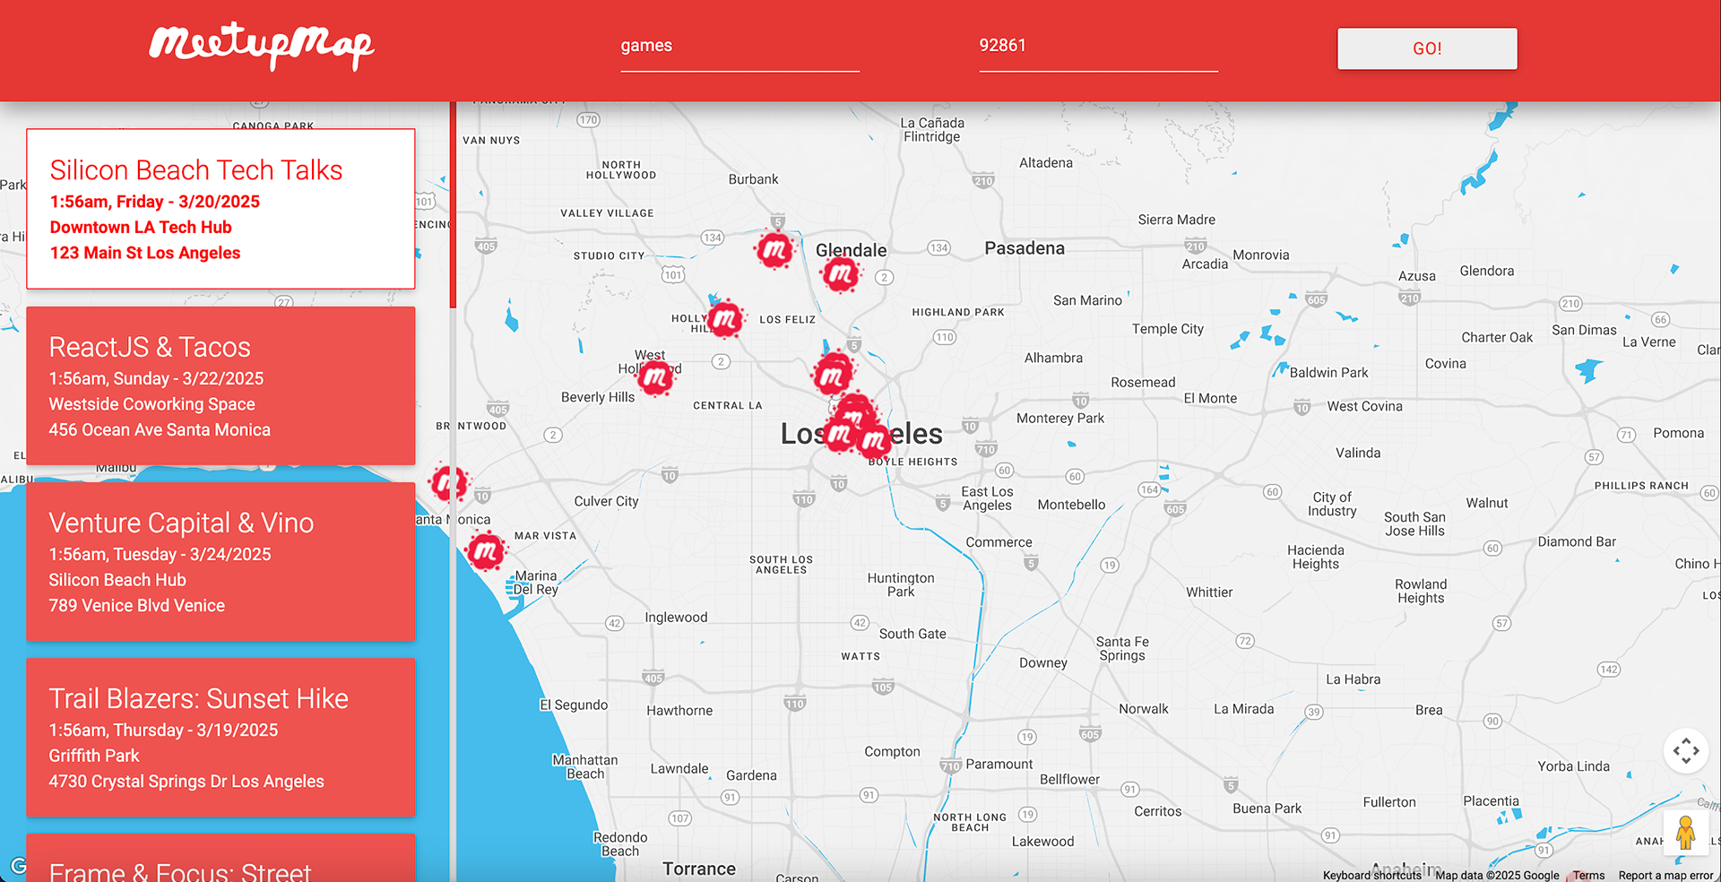1721x882 pixels.
Task: Click the event list scrollbar thumb
Action: point(453,204)
